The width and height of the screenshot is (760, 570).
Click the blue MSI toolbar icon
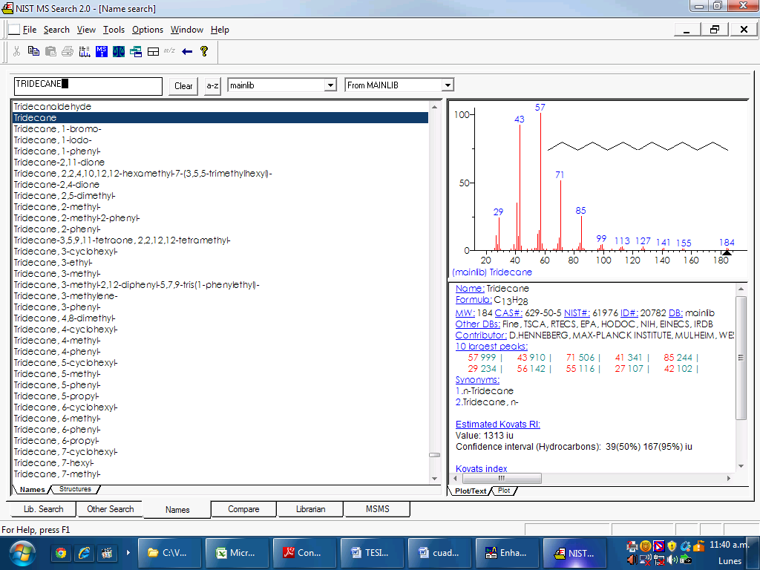click(102, 51)
